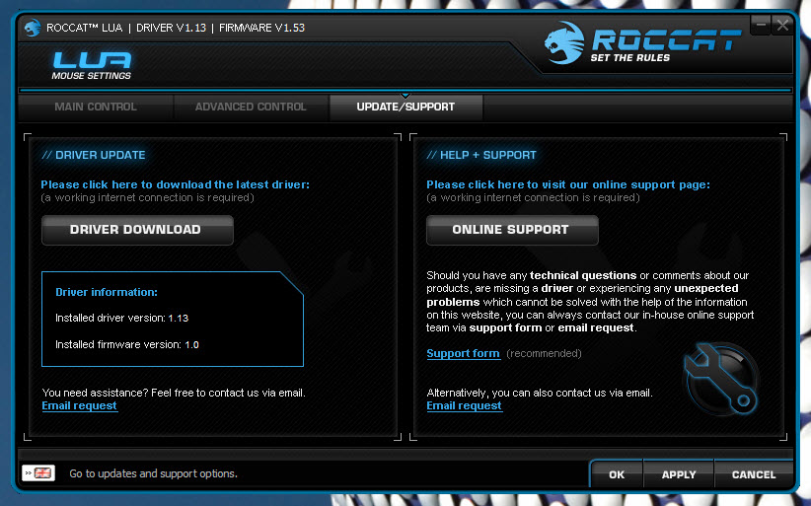The image size is (811, 506).
Task: Close the ROCCAT LUA window
Action: (782, 25)
